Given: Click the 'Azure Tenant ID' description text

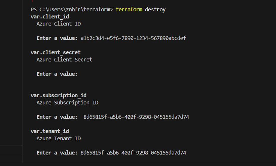Looking at the screenshot, I should click(59, 138).
